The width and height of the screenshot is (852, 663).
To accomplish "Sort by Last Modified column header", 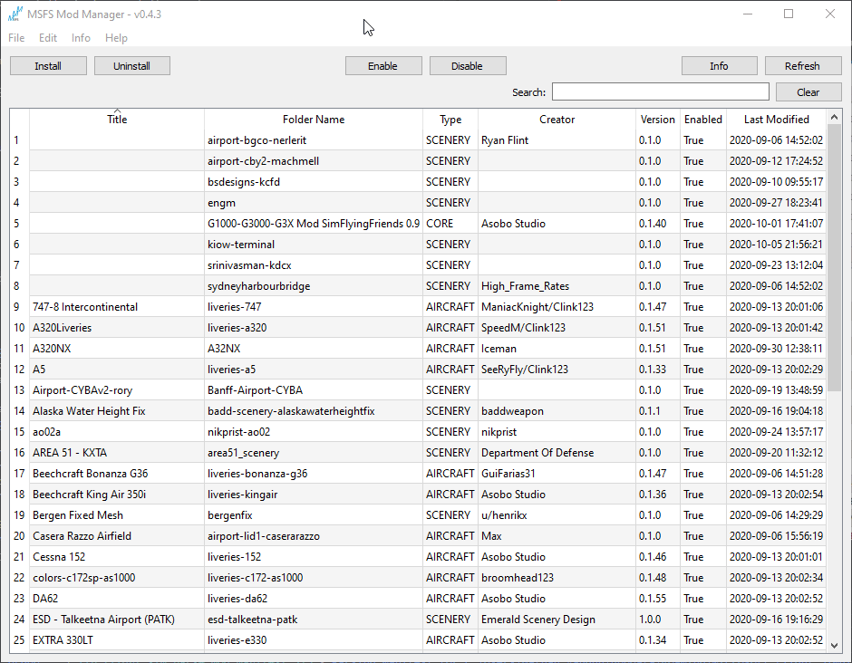I will pyautogui.click(x=776, y=119).
